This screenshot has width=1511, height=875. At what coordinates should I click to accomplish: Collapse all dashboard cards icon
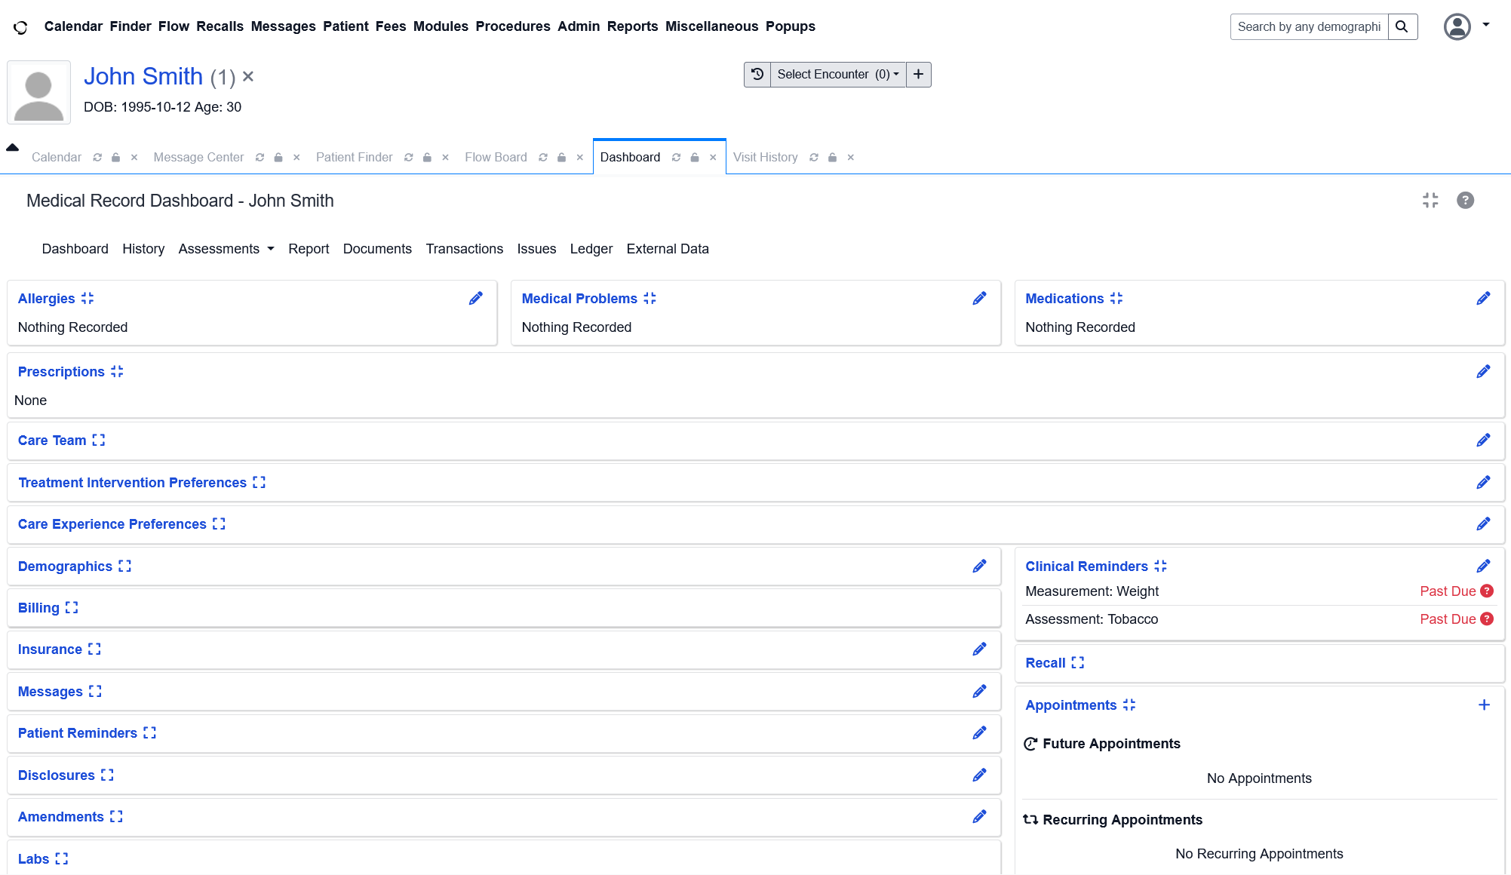1430,200
